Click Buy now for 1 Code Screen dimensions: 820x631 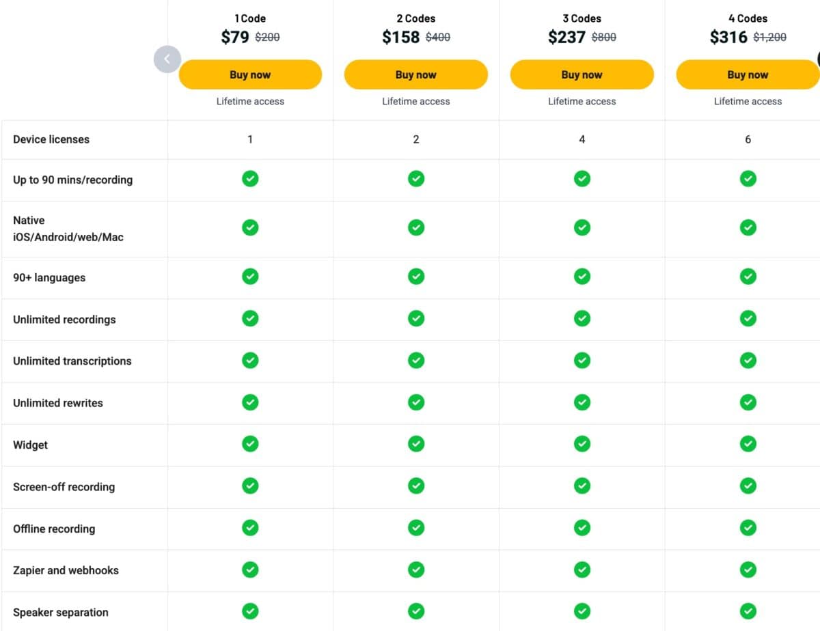point(250,74)
